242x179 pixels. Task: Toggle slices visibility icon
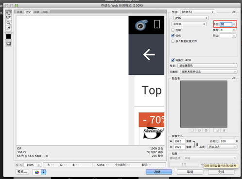click(8, 43)
